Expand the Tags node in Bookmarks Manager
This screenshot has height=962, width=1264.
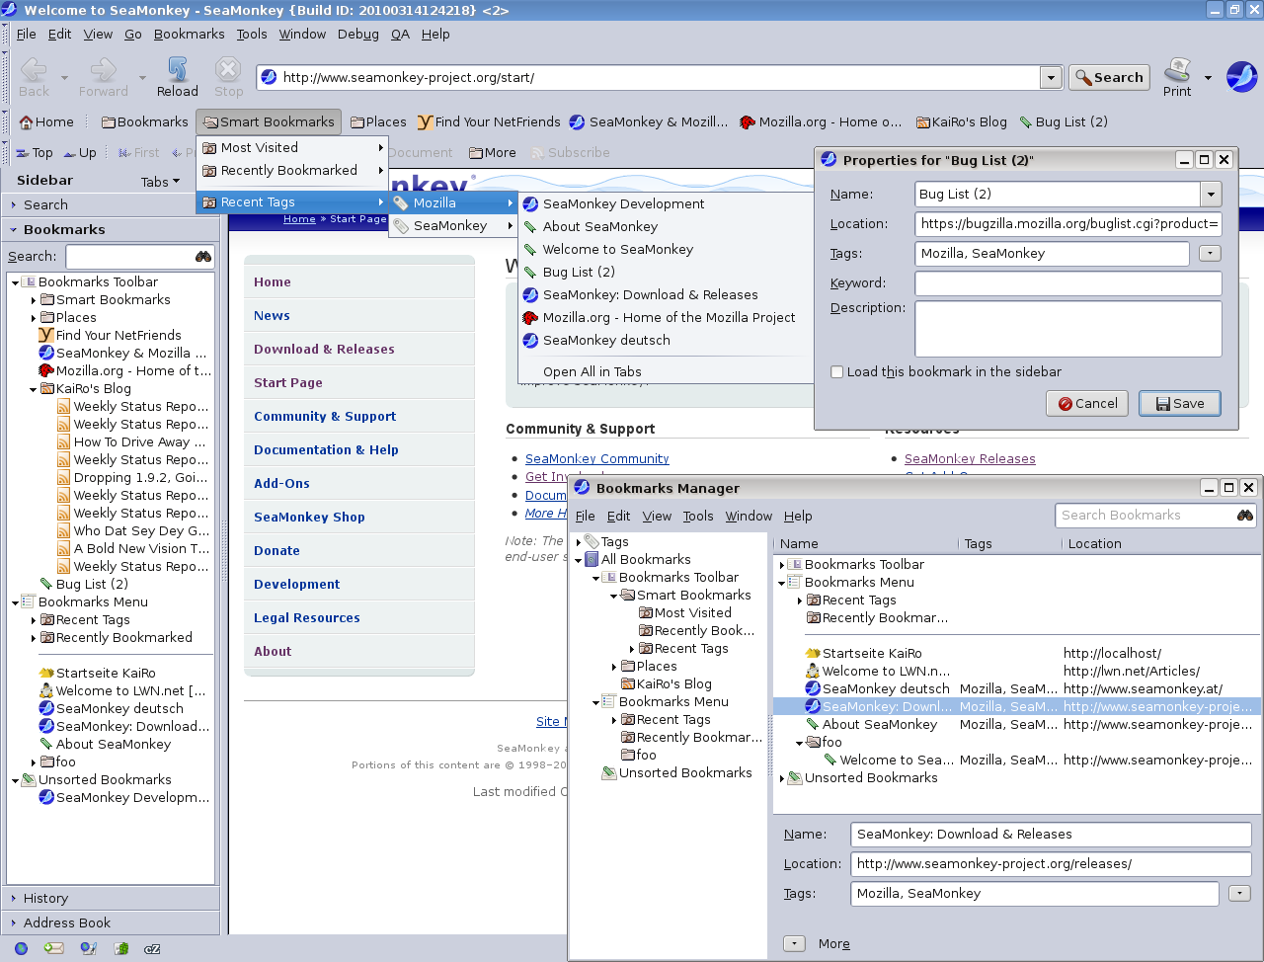tap(579, 541)
